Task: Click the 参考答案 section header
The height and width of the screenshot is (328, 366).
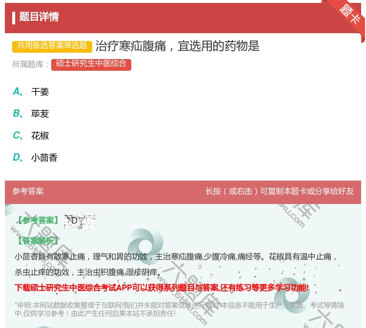Action: (x=28, y=191)
